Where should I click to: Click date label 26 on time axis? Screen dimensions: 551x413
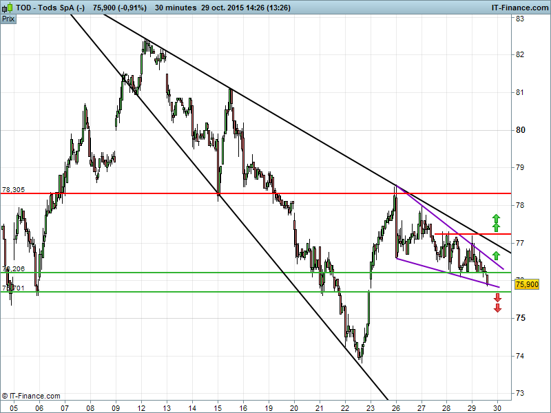click(396, 408)
